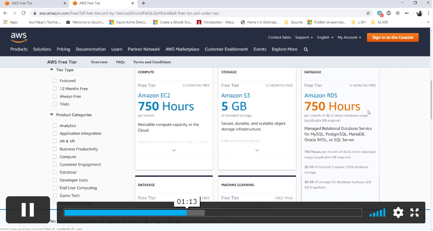Check the Trials filter
433x231 pixels.
pos(55,104)
